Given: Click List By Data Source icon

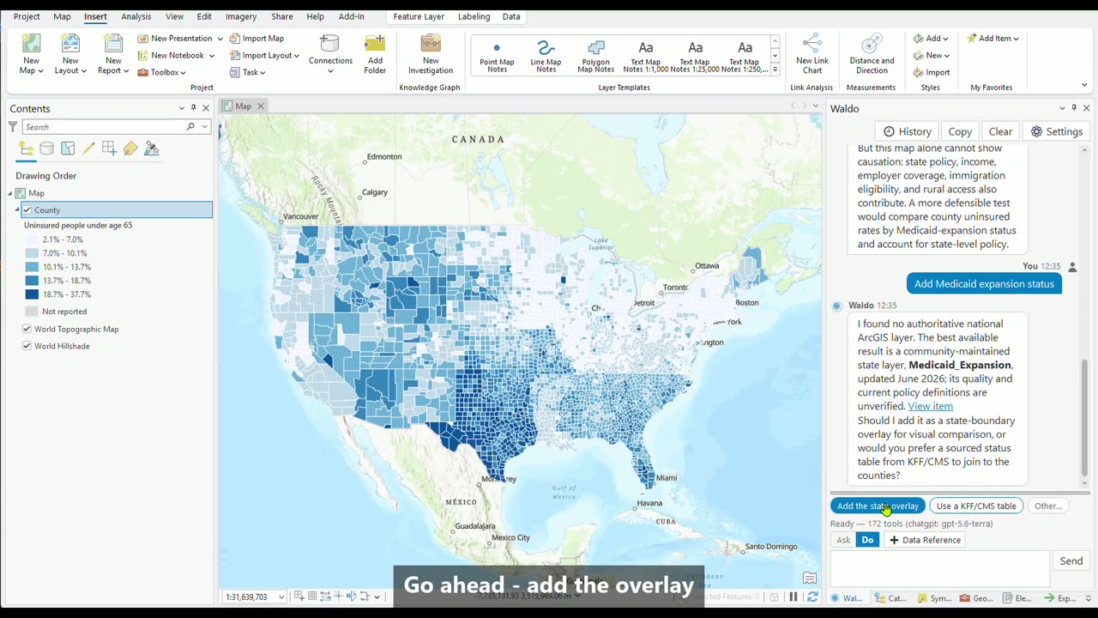Looking at the screenshot, I should [47, 148].
